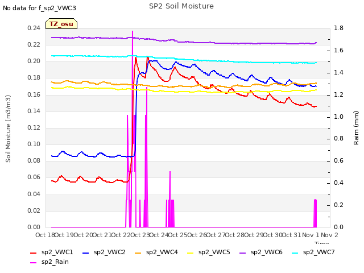Select the sp2_VWC5 legend entry
This screenshot has width=364, height=273.
(209, 253)
